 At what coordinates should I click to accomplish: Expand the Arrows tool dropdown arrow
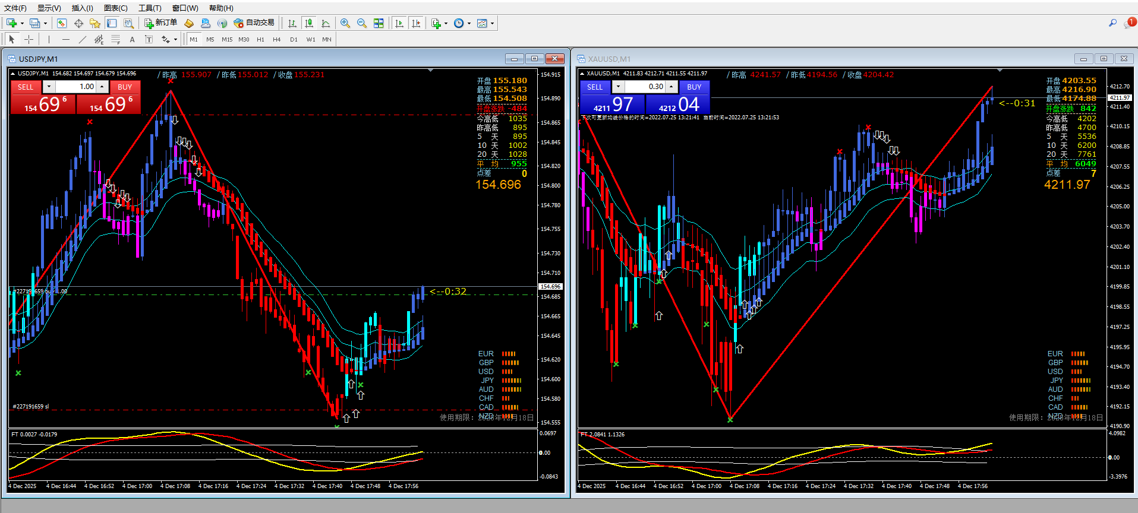[x=175, y=40]
